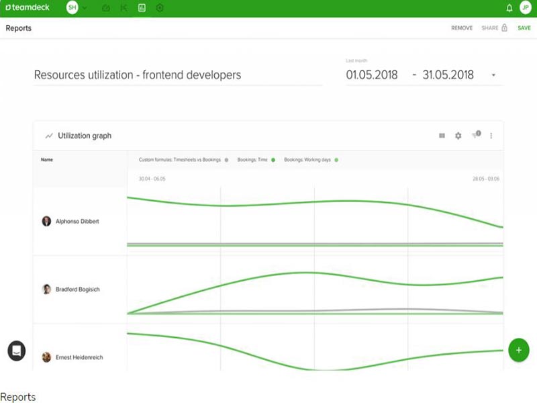This screenshot has width=537, height=403.
Task: Open the Utilization graph filter icon
Action: point(475,135)
